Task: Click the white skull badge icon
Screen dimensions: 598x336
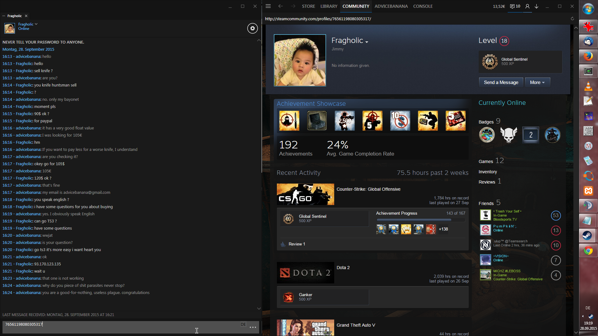Action: (x=509, y=135)
